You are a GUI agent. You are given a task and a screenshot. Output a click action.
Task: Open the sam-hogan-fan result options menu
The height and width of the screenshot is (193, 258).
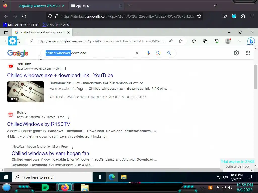click(x=72, y=147)
